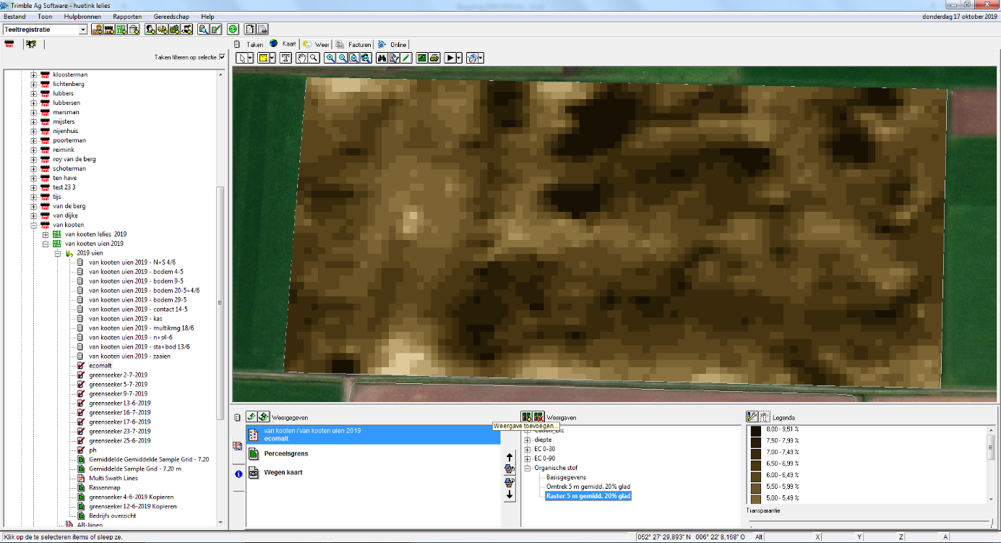This screenshot has height=543, width=1001.
Task: Switch to the Weer tab
Action: [316, 44]
